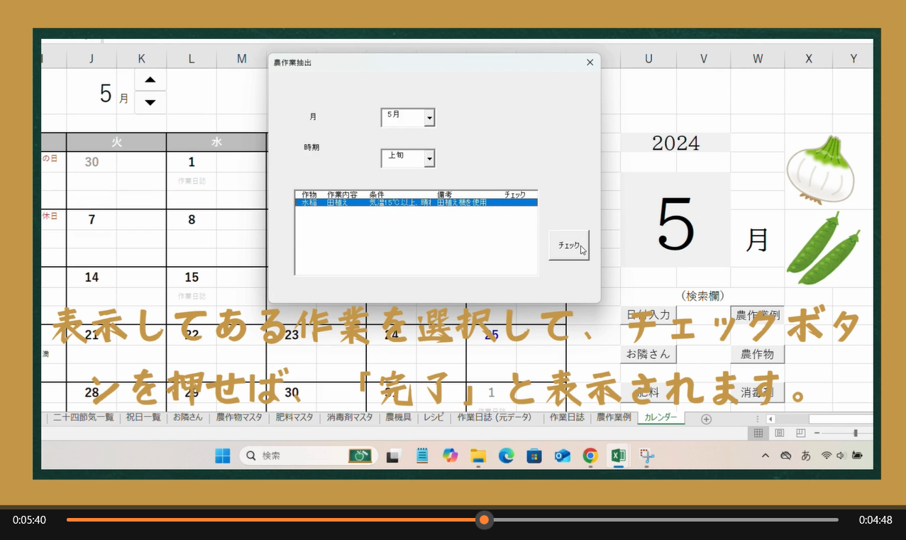The width and height of the screenshot is (906, 540).
Task: Add a new sheet with plus icon
Action: tap(706, 419)
